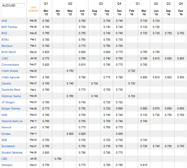The height and width of the screenshot is (168, 187).
Task: Open the Barclays link
Action: 7,46
